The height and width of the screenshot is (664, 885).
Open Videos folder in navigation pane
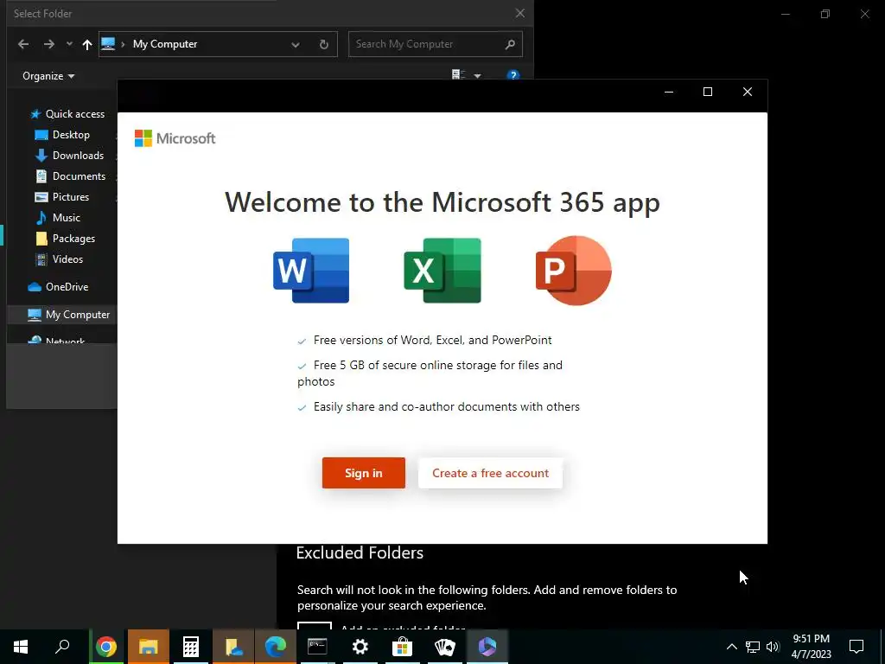tap(59, 259)
